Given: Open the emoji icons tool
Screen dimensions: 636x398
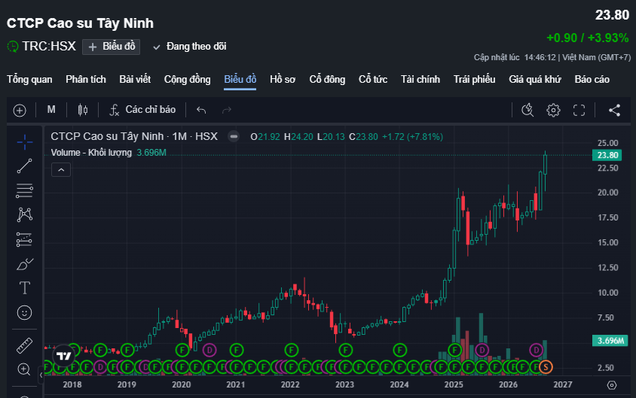Looking at the screenshot, I should [x=25, y=312].
